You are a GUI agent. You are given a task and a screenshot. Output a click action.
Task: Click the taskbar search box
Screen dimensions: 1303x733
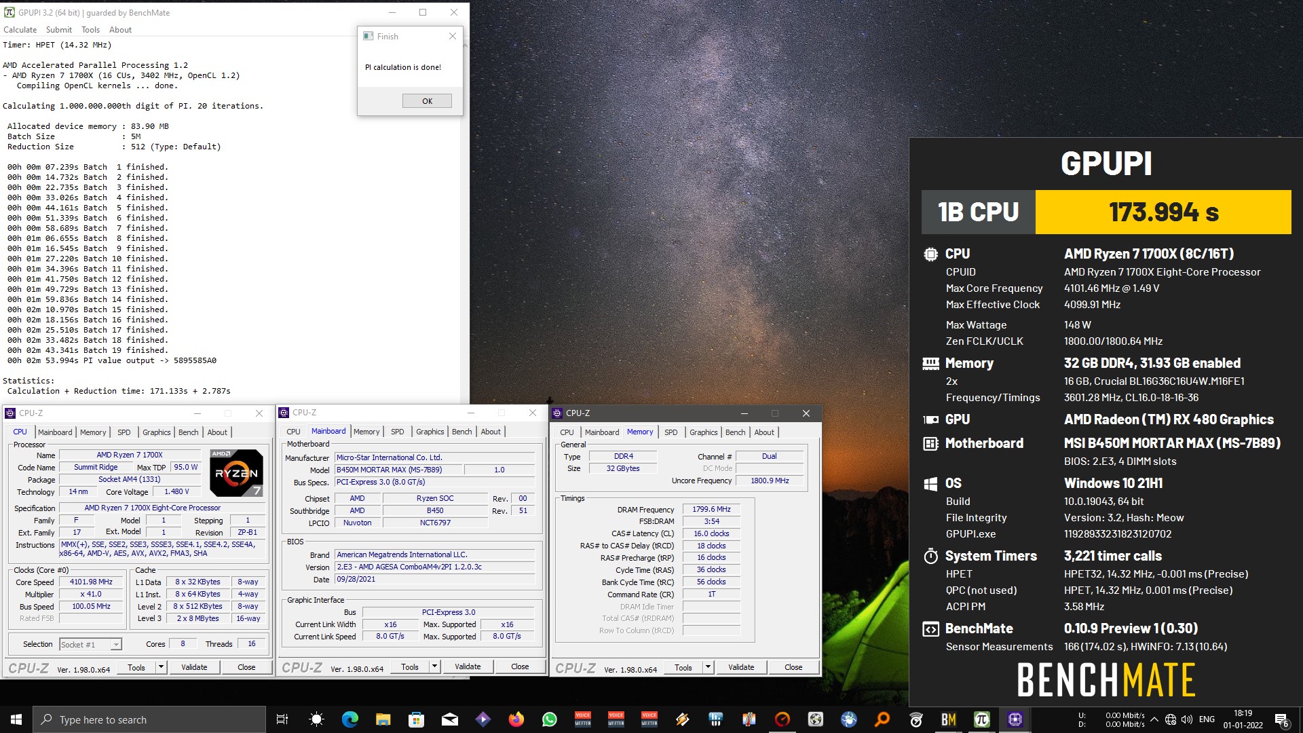pos(149,719)
